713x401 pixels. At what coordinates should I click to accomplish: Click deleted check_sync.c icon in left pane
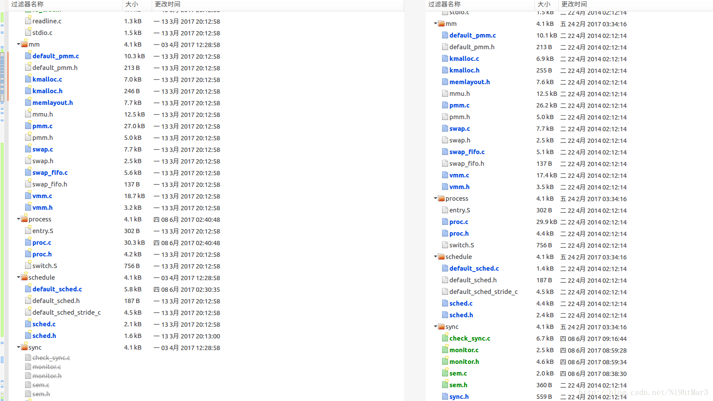[28, 357]
